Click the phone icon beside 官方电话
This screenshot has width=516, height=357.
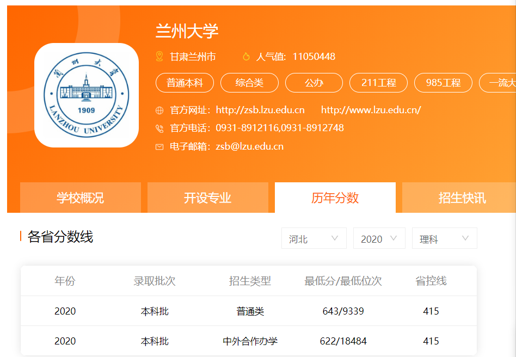(x=159, y=128)
